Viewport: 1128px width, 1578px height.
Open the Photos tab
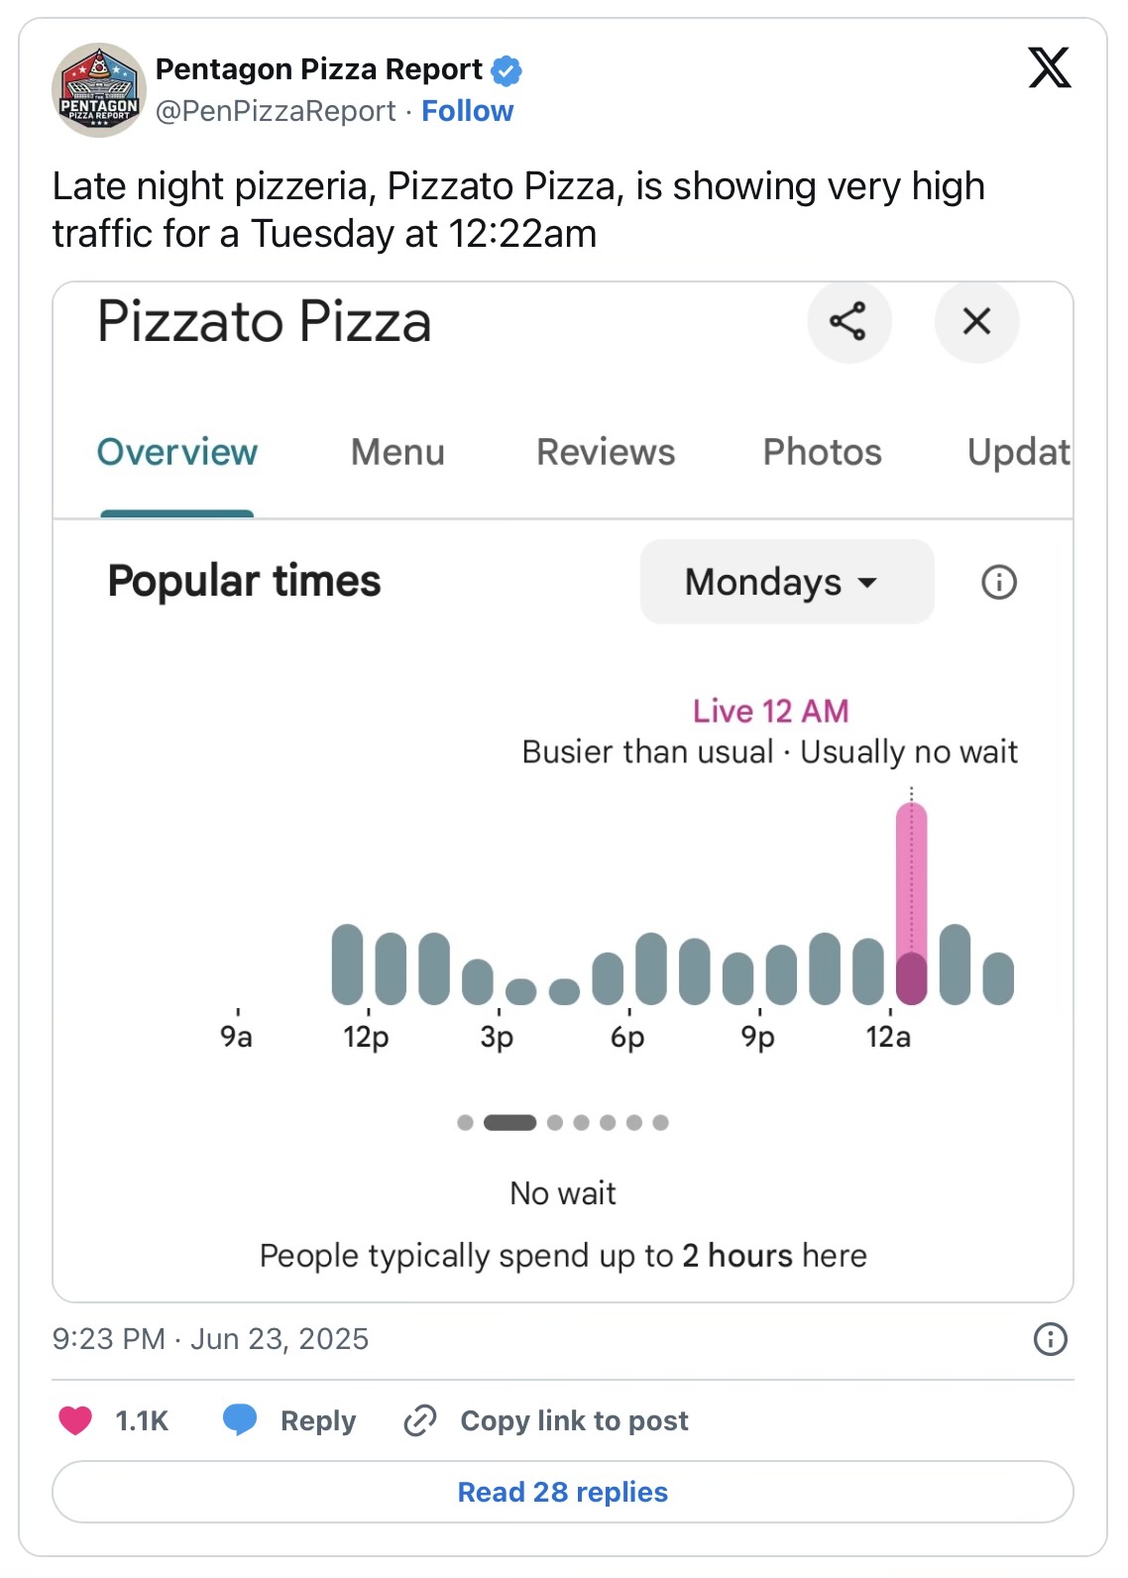(822, 452)
